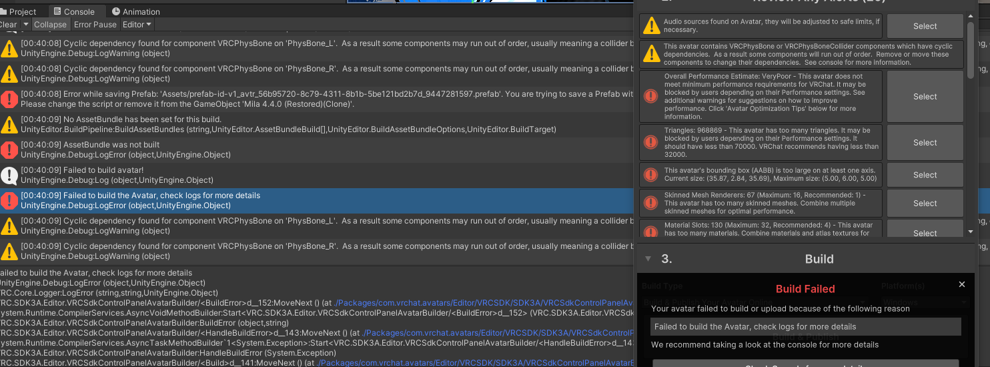The image size is (990, 367).
Task: Switch to the Project tab
Action: pyautogui.click(x=19, y=11)
